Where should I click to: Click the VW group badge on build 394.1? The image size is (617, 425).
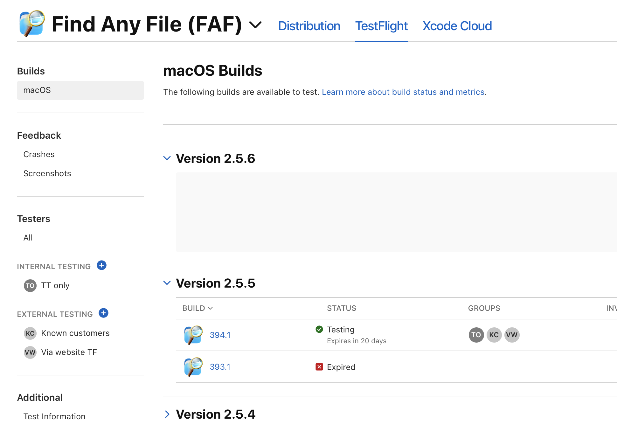coord(512,335)
